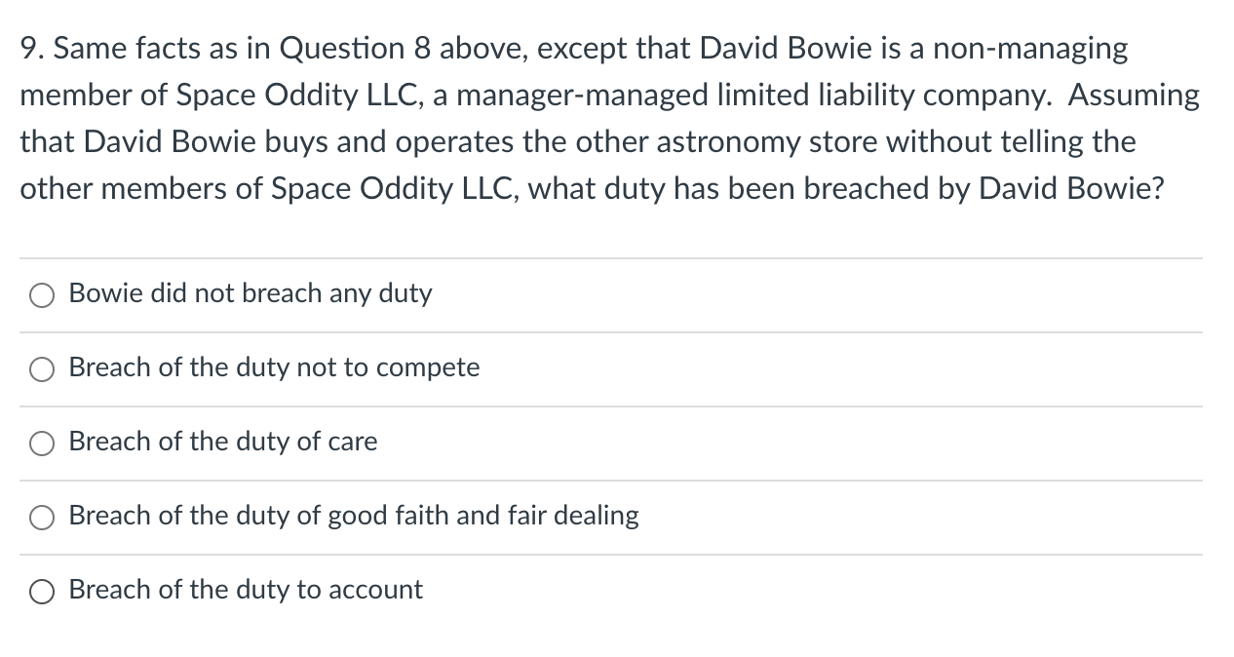Click the duty to account answer text
This screenshot has width=1234, height=657.
pyautogui.click(x=246, y=590)
